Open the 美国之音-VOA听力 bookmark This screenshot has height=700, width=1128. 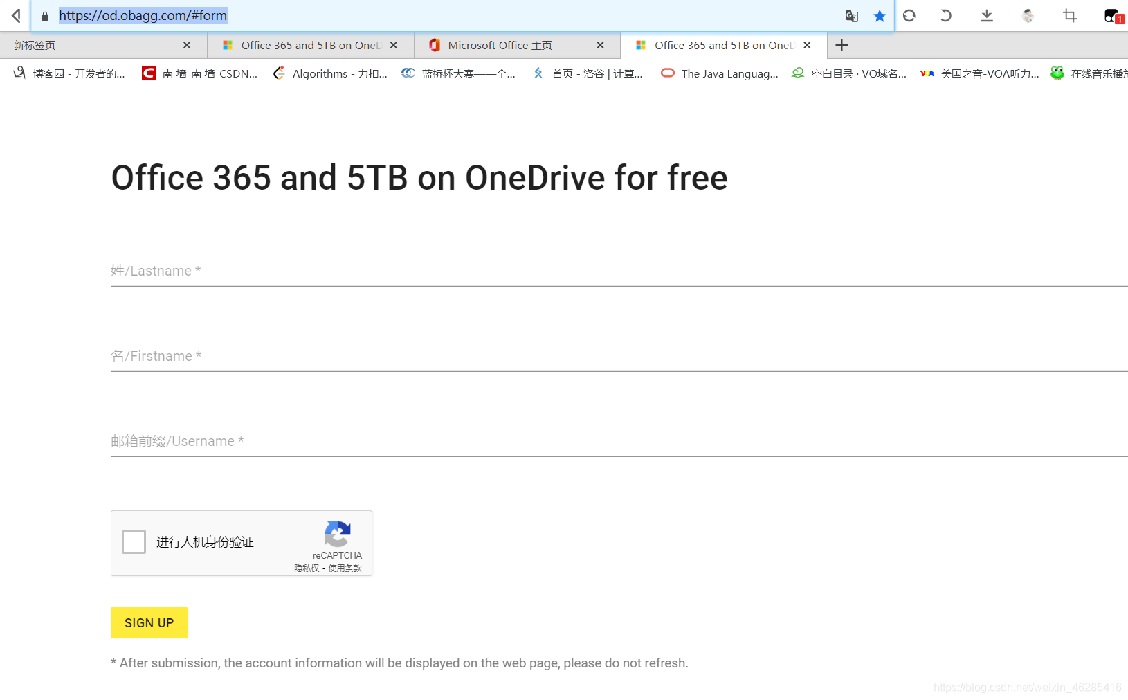point(980,73)
